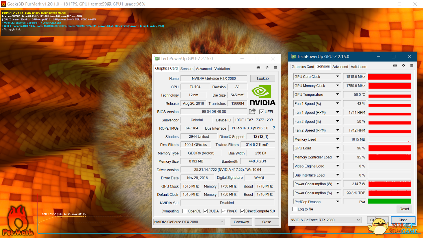Click the refresh icon in Sensors window
The width and height of the screenshot is (423, 238).
click(x=404, y=66)
